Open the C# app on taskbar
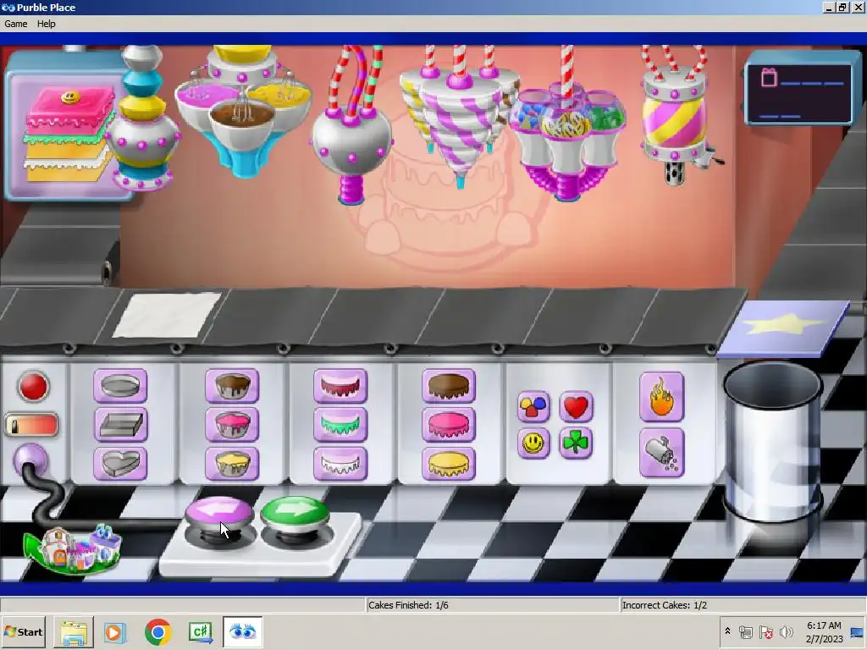867x650 pixels. [x=200, y=632]
